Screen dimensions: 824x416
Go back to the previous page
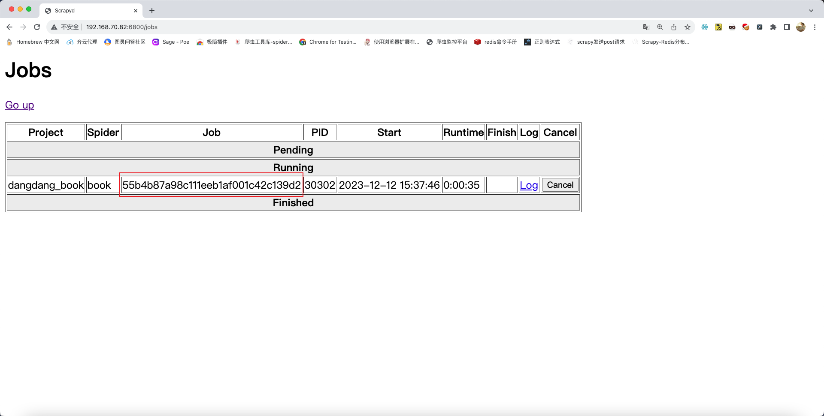[9, 27]
